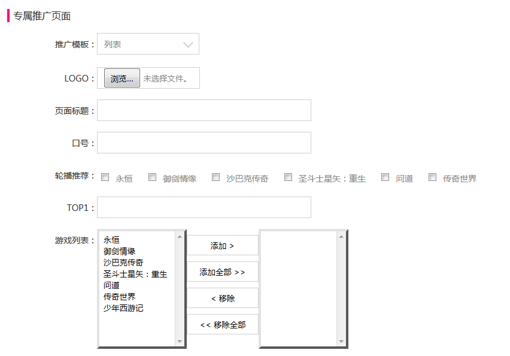Click 添加全部 to add all games
Viewport: 510px width, 356px height.
coord(222,271)
